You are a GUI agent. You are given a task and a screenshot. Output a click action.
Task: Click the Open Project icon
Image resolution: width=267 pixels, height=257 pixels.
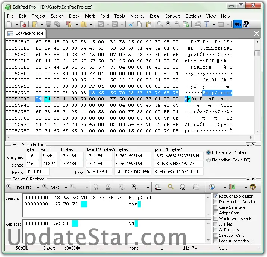click(x=69, y=24)
